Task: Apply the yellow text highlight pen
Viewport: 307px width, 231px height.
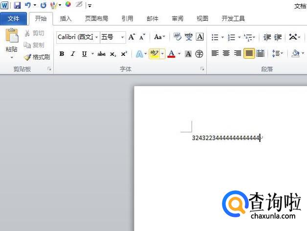Action: 154,53
